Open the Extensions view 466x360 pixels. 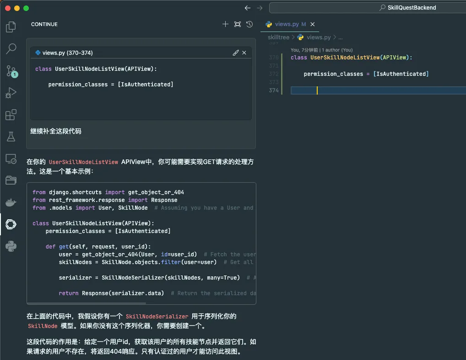click(x=11, y=115)
